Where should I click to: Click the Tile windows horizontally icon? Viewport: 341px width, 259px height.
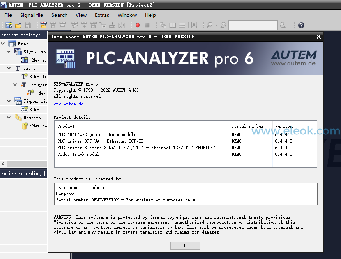tap(182, 25)
